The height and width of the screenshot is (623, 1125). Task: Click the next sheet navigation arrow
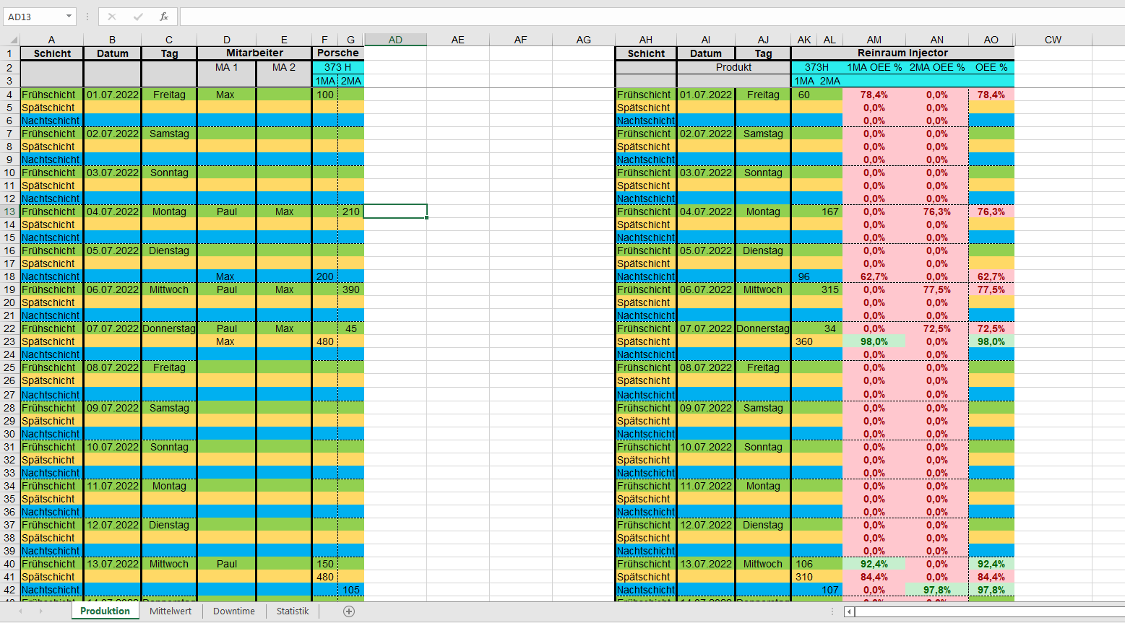[x=40, y=611]
